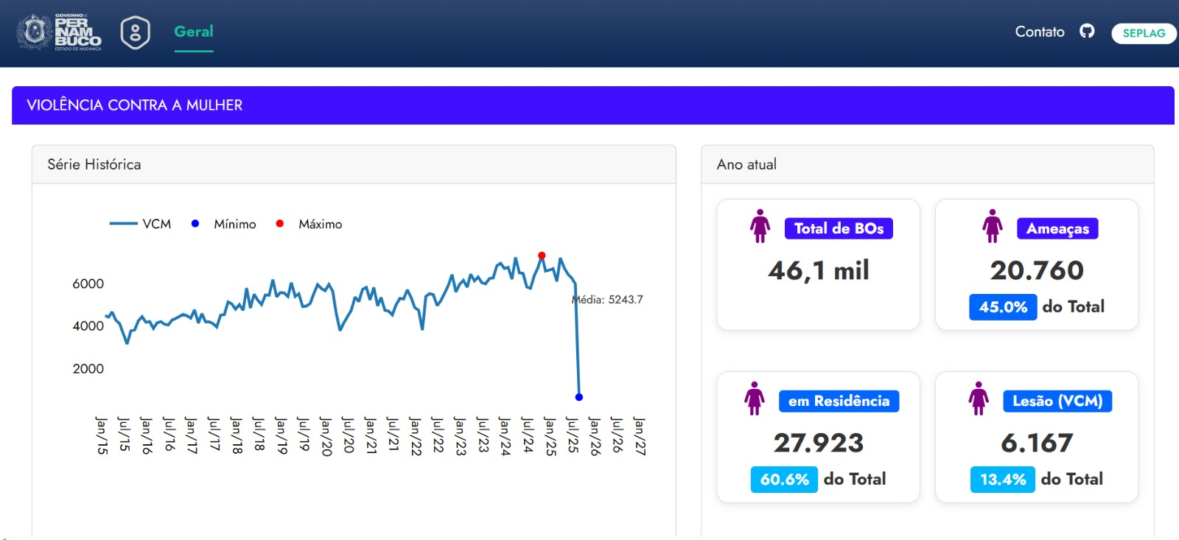Click woman icon in Total de BOs card
This screenshot has width=1179, height=540.
[x=760, y=226]
